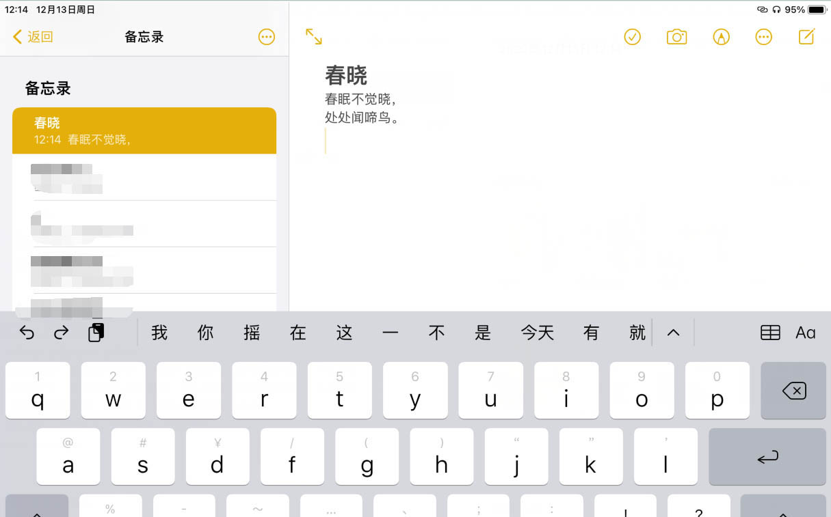Image resolution: width=831 pixels, height=517 pixels.
Task: Tap the q key
Action: (x=38, y=391)
